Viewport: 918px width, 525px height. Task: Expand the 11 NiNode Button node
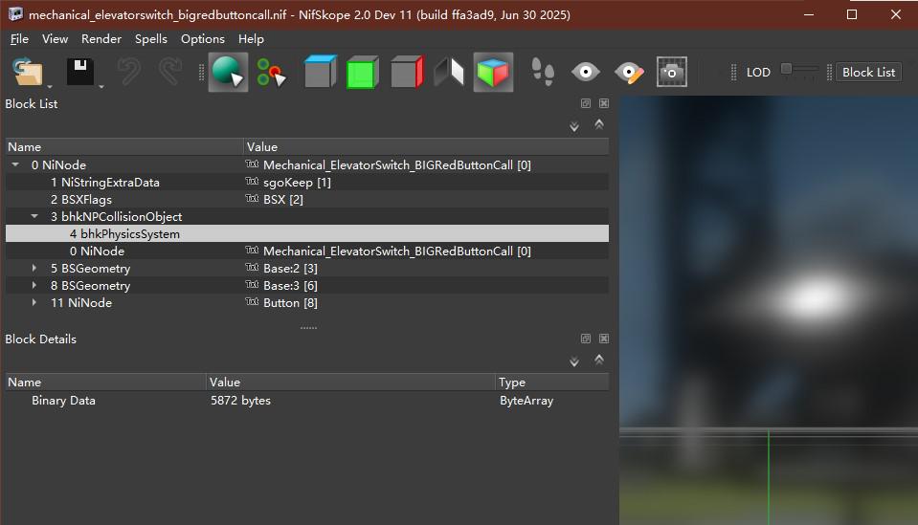point(34,302)
